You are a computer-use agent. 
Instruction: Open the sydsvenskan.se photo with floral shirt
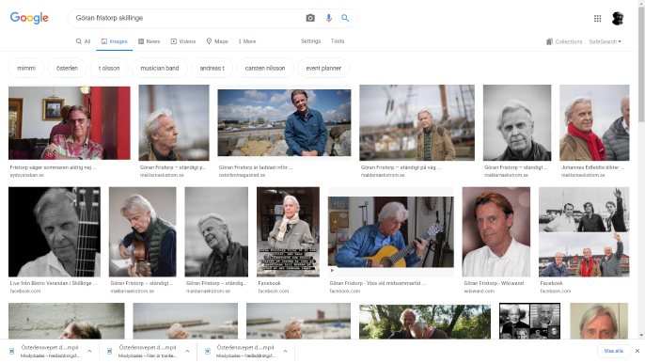(x=70, y=123)
